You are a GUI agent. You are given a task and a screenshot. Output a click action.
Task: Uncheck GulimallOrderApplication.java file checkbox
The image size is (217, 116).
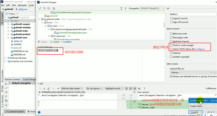coord(55,33)
